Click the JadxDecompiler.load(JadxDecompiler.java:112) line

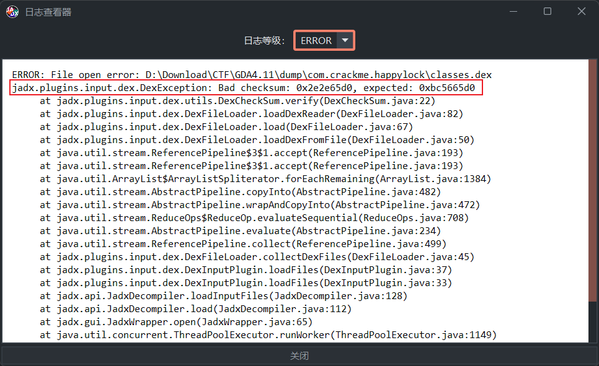[195, 308]
